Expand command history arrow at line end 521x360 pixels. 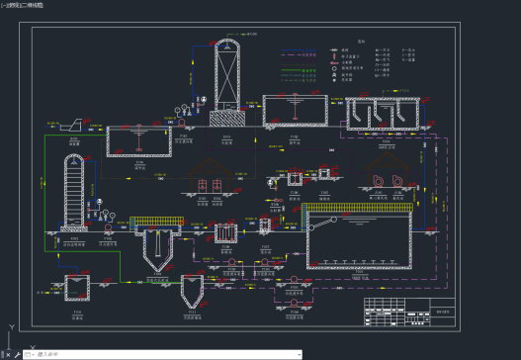click(x=299, y=355)
